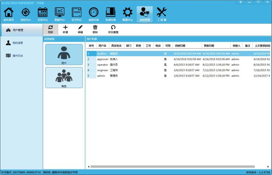272x175 pixels.
Task: Open 被检仪表 gauge icon
Action: click(x=94, y=14)
